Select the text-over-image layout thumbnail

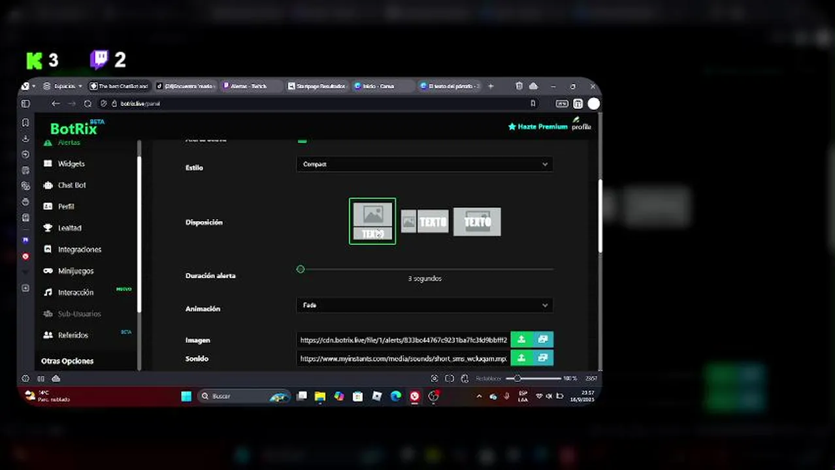pyautogui.click(x=477, y=222)
